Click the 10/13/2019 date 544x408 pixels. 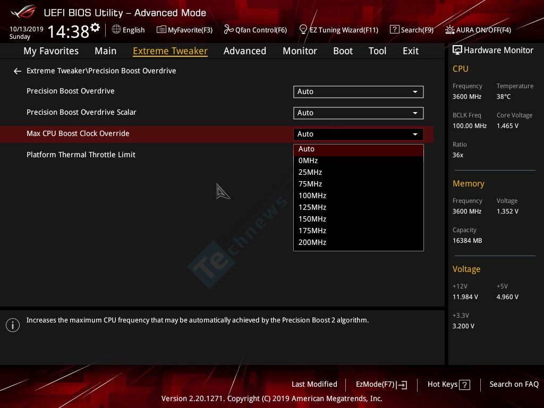click(x=27, y=29)
